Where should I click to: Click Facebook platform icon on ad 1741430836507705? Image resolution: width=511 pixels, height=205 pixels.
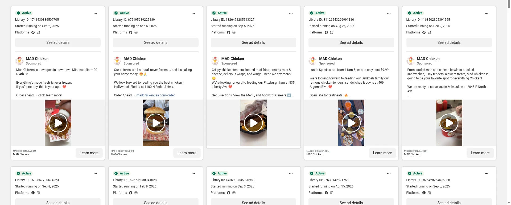(33, 32)
